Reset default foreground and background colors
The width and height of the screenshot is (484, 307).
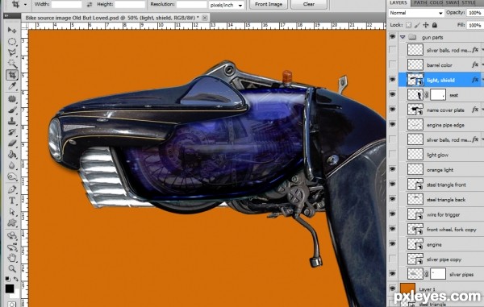(x=7, y=279)
